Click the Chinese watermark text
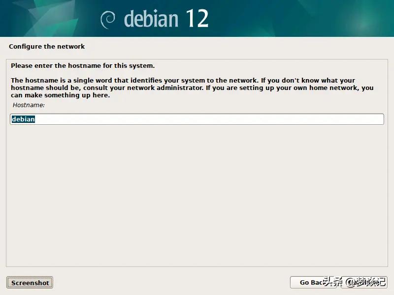This screenshot has height=295, width=394. point(354,282)
